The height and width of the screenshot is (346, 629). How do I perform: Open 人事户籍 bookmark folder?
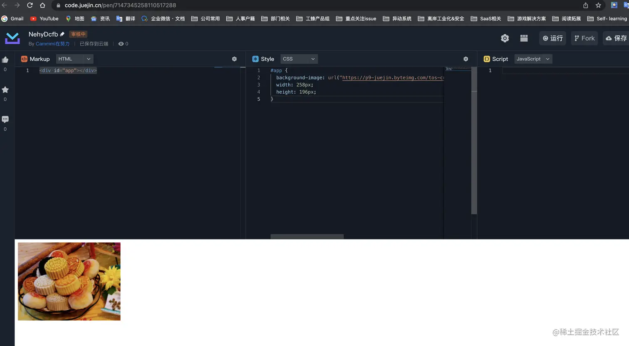pyautogui.click(x=240, y=19)
